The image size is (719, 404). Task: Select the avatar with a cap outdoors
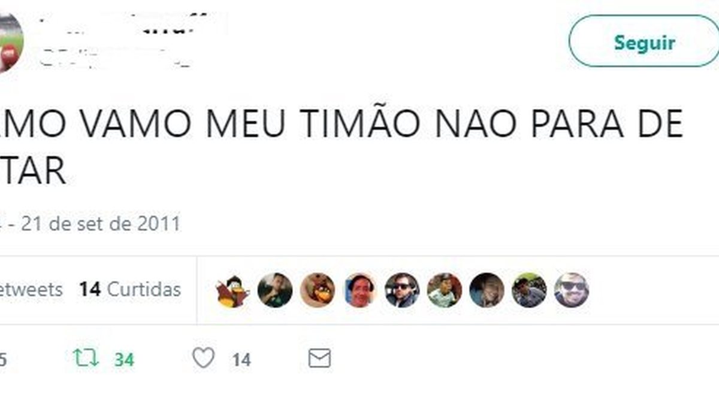click(x=529, y=290)
